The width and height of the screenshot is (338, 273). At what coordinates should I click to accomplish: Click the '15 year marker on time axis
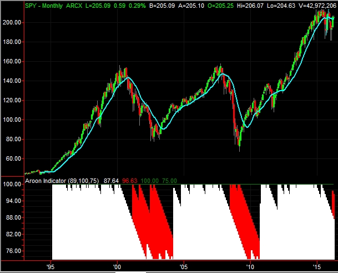pos(317,267)
